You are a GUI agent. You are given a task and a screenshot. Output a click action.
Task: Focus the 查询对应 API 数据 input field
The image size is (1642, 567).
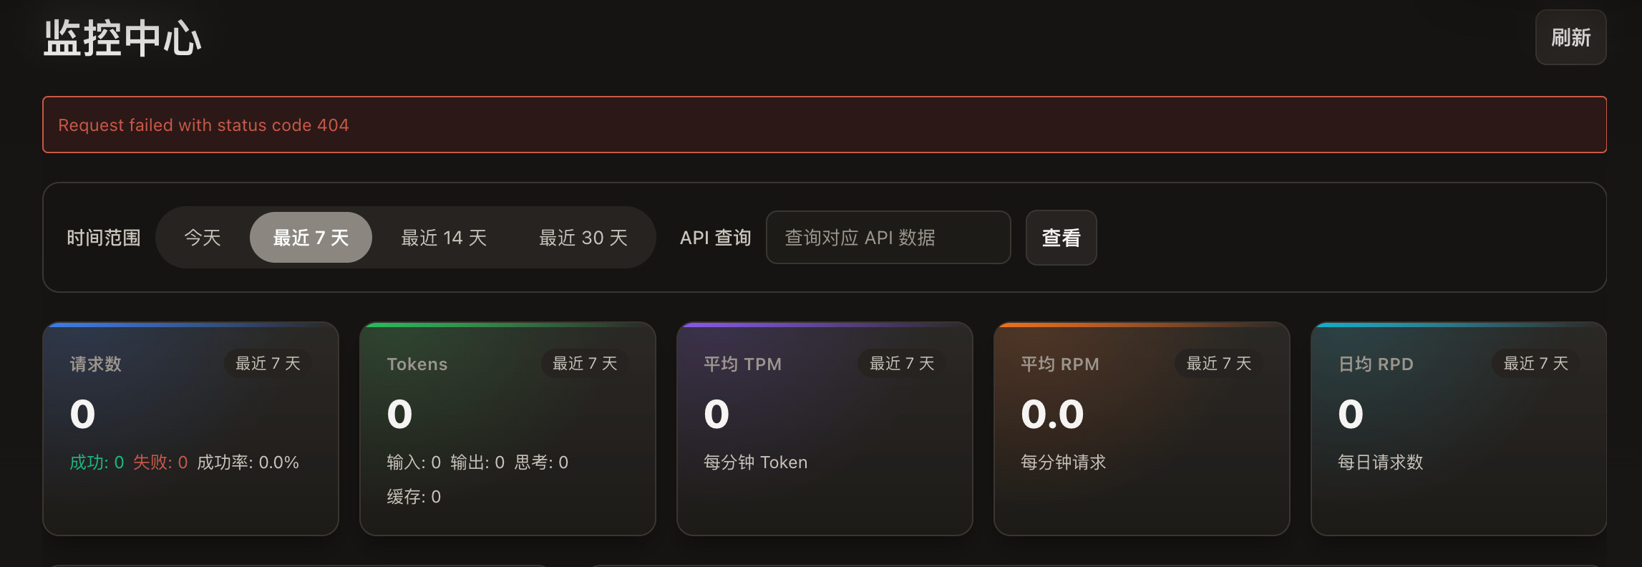(888, 238)
